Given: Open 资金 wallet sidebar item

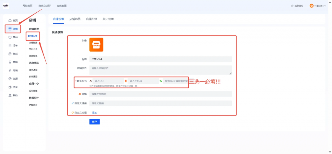Looking at the screenshot, I should pyautogui.click(x=13, y=87).
